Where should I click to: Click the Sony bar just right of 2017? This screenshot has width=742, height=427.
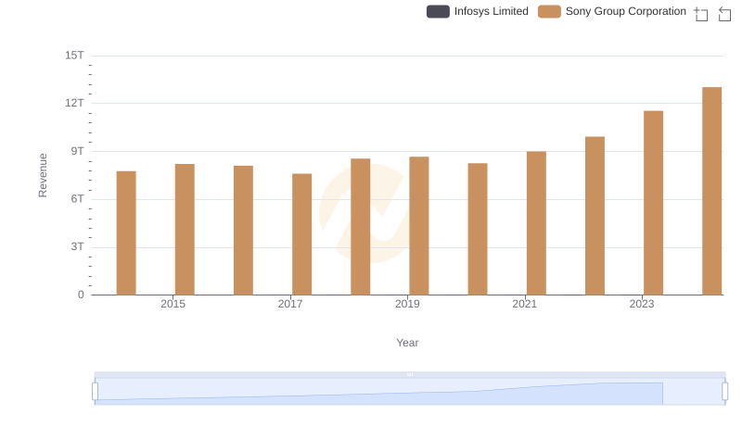click(x=302, y=234)
